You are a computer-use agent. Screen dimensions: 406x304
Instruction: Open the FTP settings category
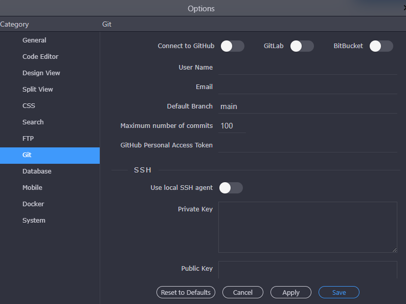pos(28,139)
